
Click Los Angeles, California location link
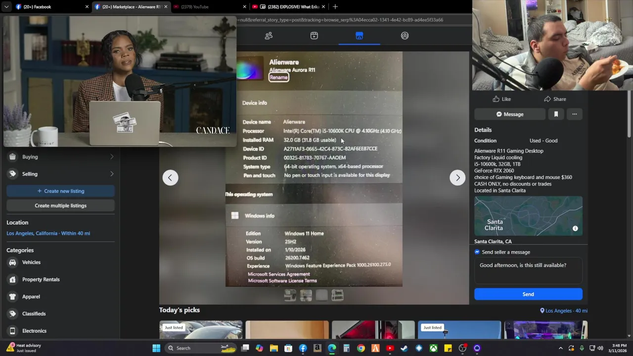click(x=48, y=233)
